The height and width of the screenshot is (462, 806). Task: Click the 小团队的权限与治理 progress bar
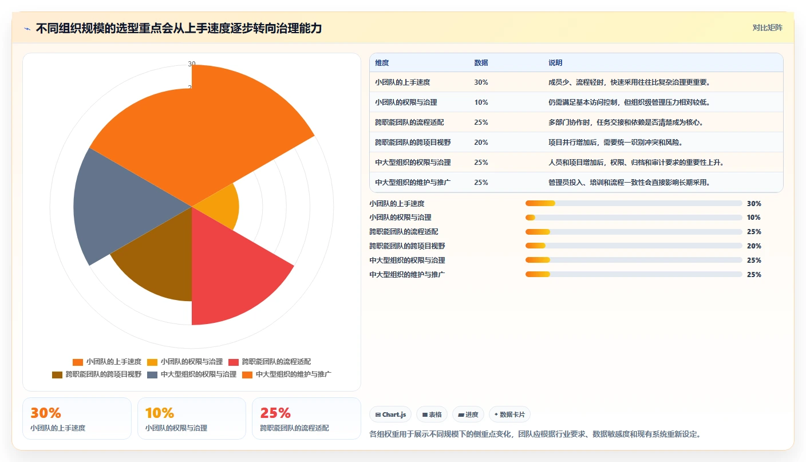click(634, 218)
